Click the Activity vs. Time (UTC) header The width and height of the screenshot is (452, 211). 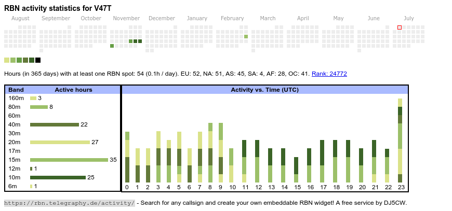click(264, 90)
